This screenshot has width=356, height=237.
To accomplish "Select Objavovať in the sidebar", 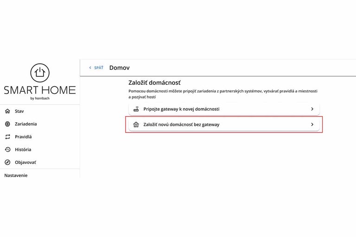I will point(25,162).
